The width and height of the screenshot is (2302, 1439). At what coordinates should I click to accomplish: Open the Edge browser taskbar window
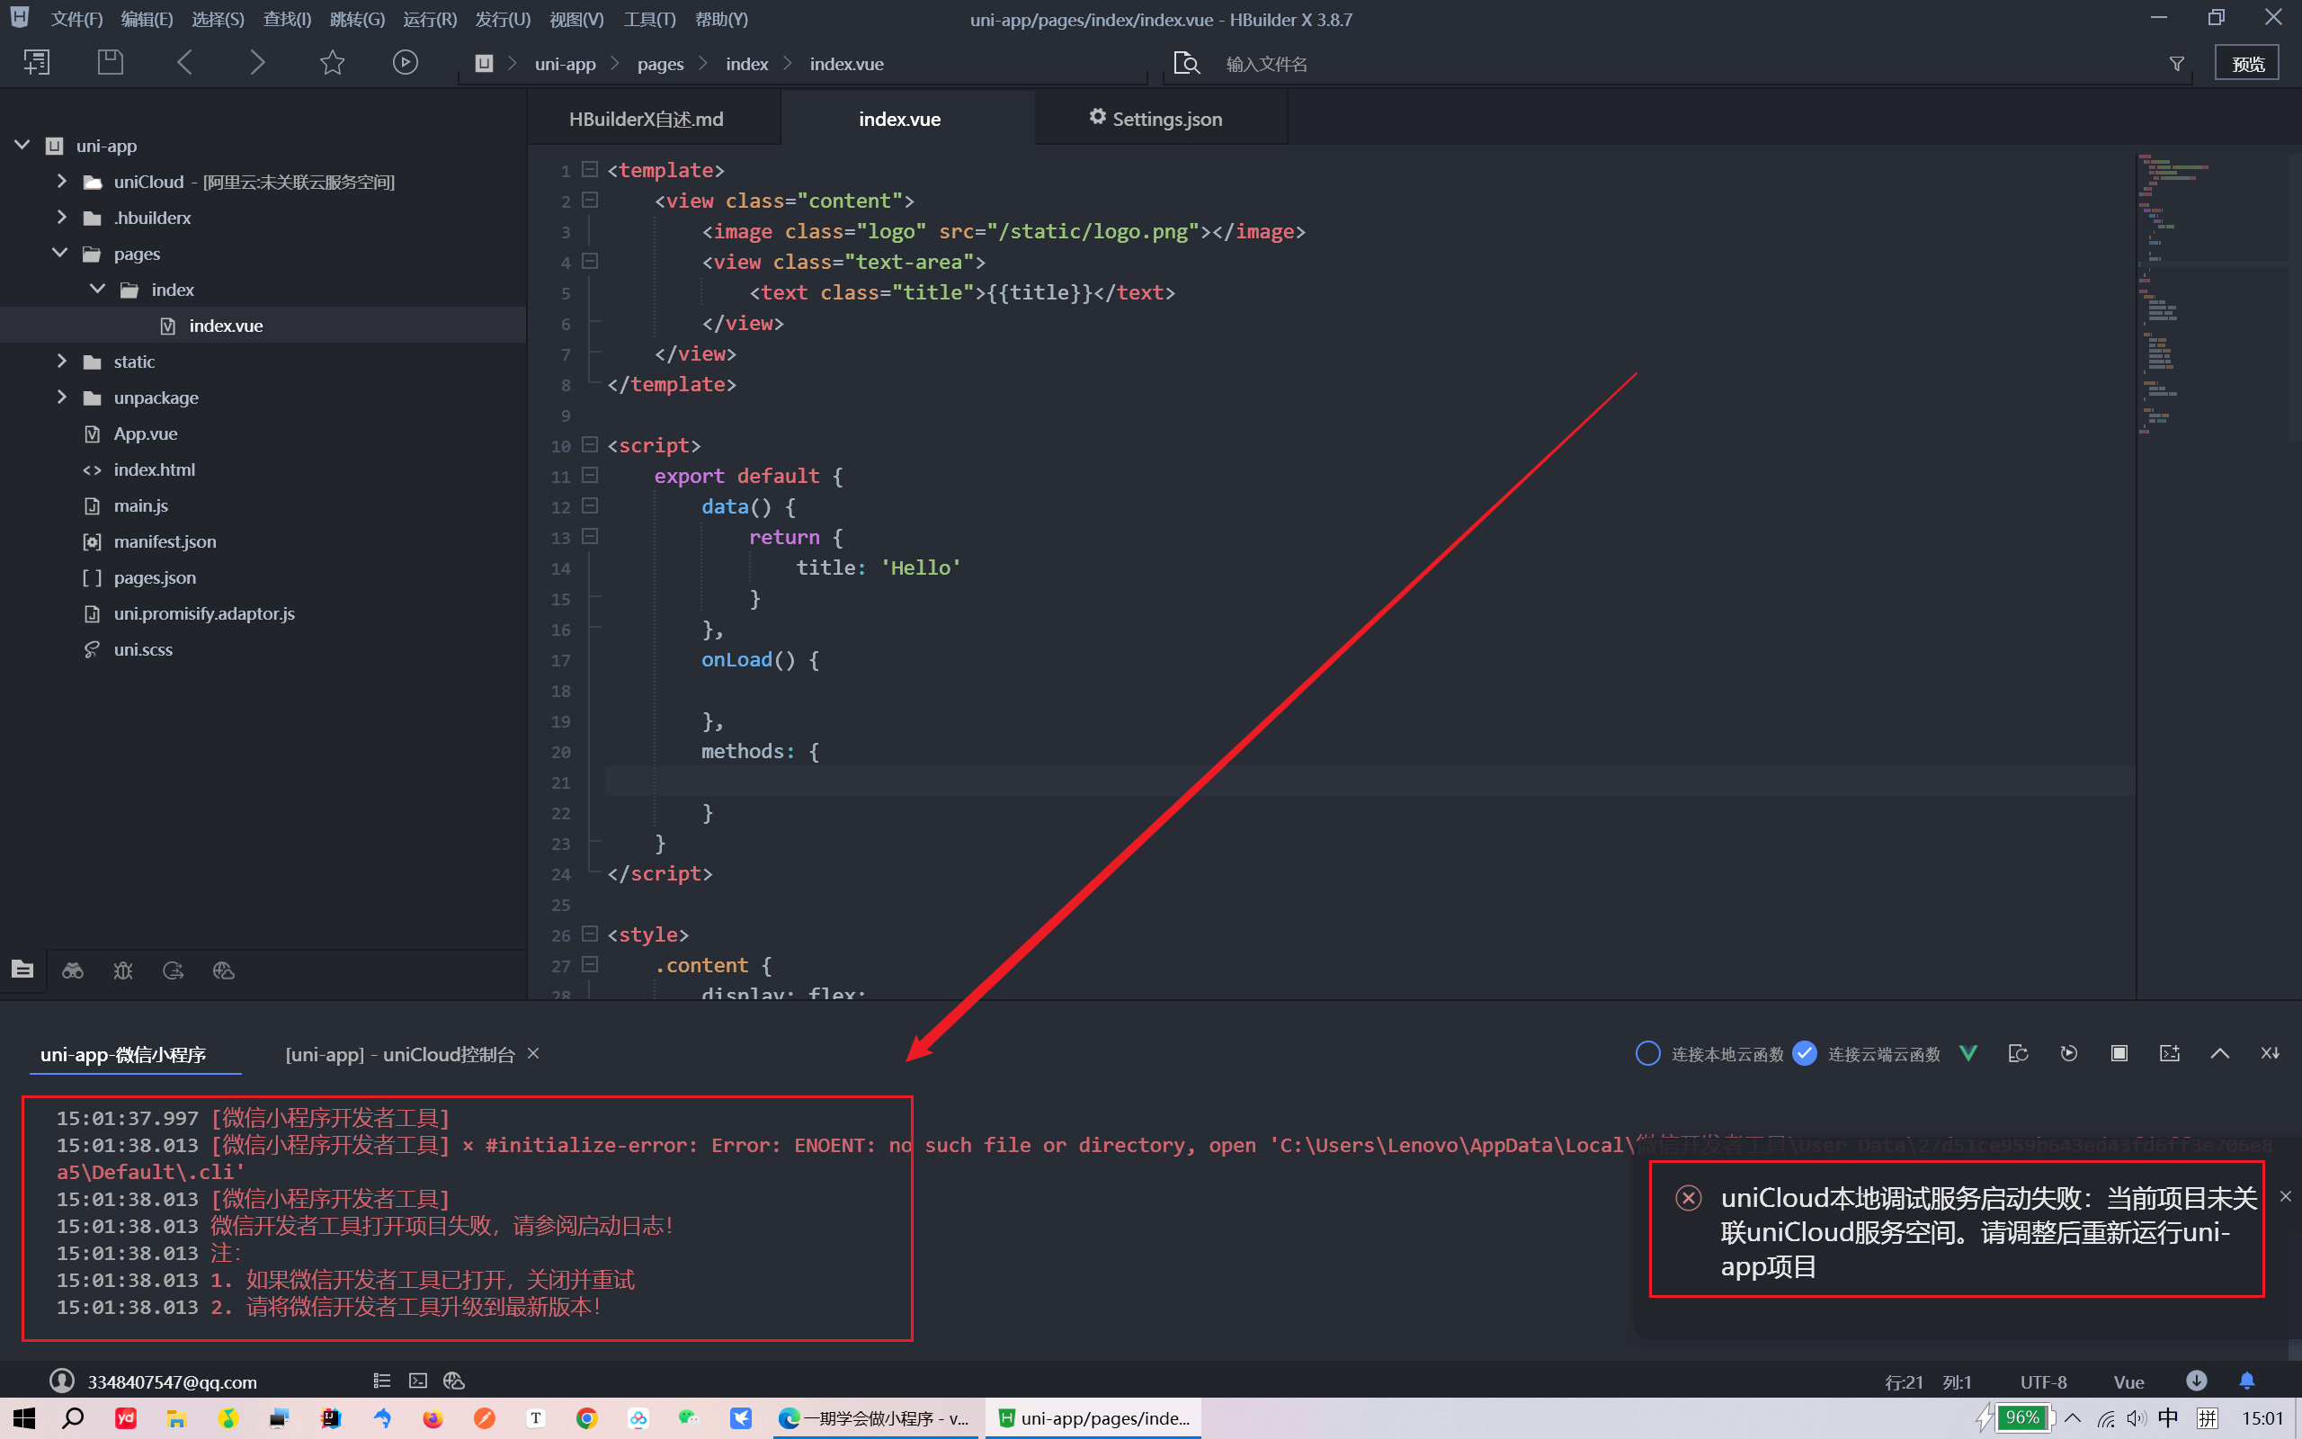click(x=873, y=1418)
